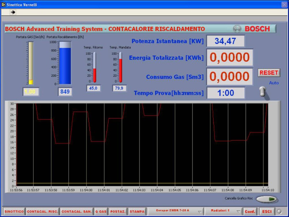This screenshot has width=289, height=217.
Task: Click the LabVIEW run arrow icon
Action: [x=13, y=12]
